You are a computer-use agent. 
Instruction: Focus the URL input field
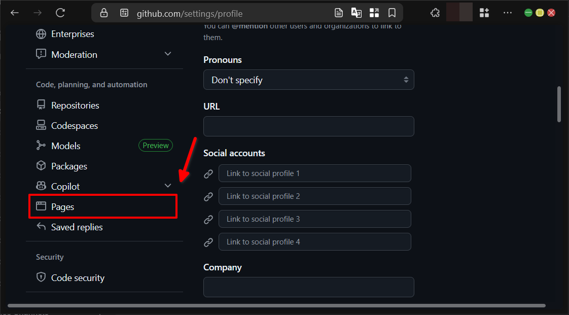[308, 126]
